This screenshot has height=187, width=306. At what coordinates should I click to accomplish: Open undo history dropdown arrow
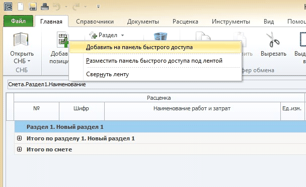click(66, 7)
